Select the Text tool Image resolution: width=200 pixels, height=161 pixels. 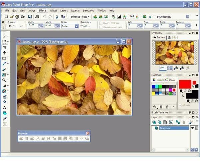(x=4, y=108)
